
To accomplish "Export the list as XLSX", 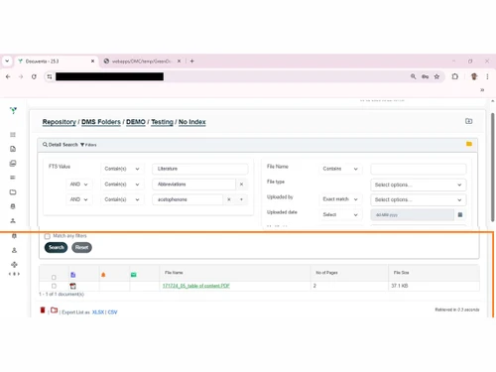I will click(98, 312).
